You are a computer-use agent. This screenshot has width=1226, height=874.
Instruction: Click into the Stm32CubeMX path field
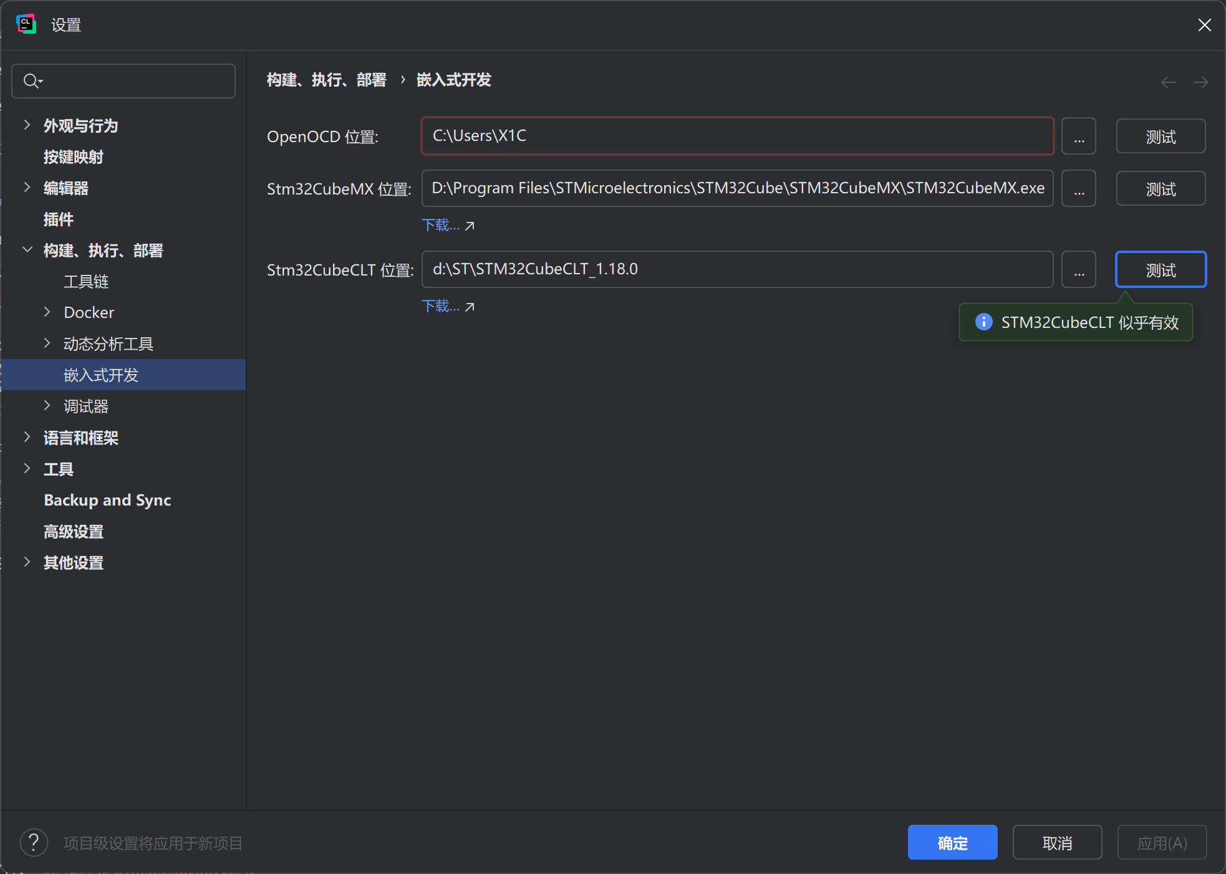click(x=738, y=188)
